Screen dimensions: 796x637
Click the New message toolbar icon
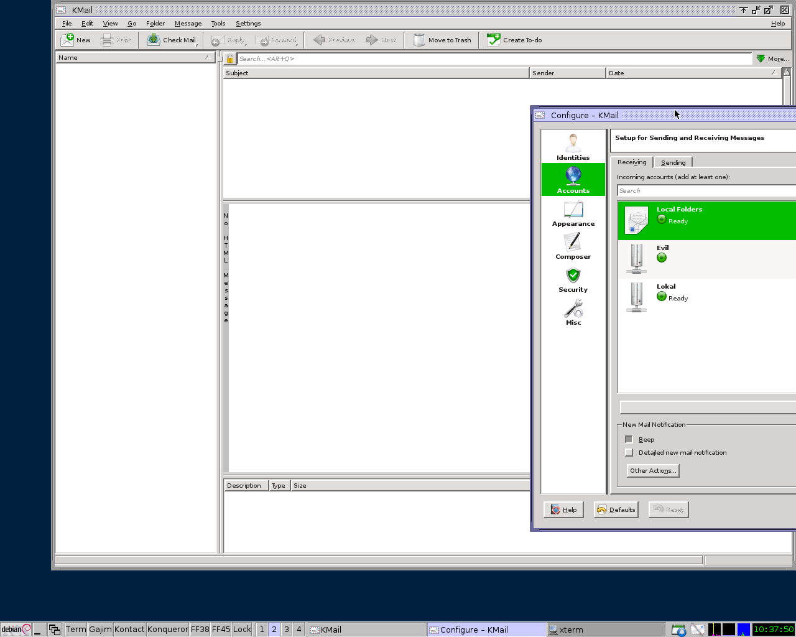[x=67, y=40]
